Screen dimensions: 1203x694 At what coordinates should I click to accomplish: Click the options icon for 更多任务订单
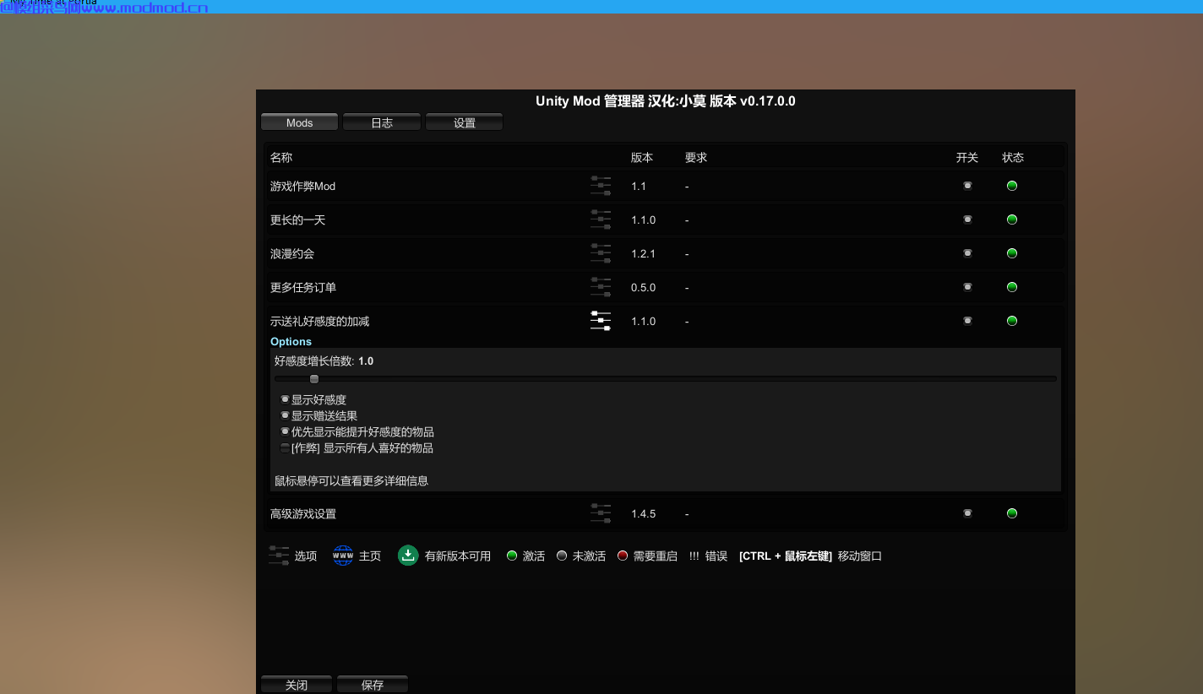(x=601, y=287)
